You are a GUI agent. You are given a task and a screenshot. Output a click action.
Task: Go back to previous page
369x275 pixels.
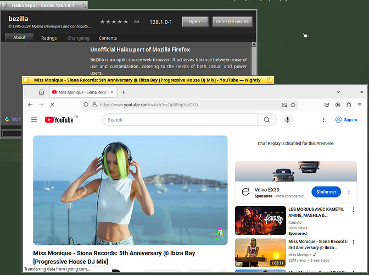click(x=30, y=105)
